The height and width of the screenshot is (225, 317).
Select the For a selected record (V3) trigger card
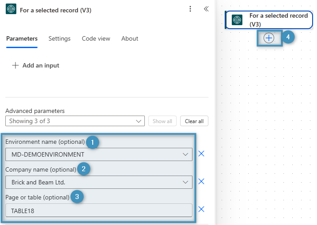[x=269, y=20]
